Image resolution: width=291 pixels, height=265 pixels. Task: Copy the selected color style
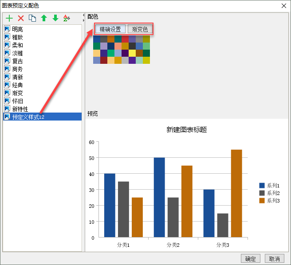32,18
